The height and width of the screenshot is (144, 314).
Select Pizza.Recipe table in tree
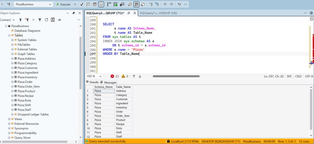point(25,96)
